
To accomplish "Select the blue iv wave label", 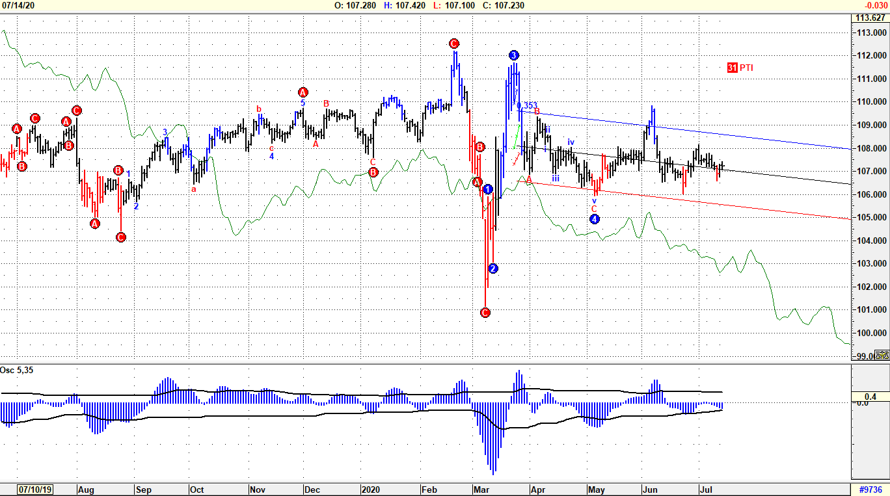I will point(571,142).
